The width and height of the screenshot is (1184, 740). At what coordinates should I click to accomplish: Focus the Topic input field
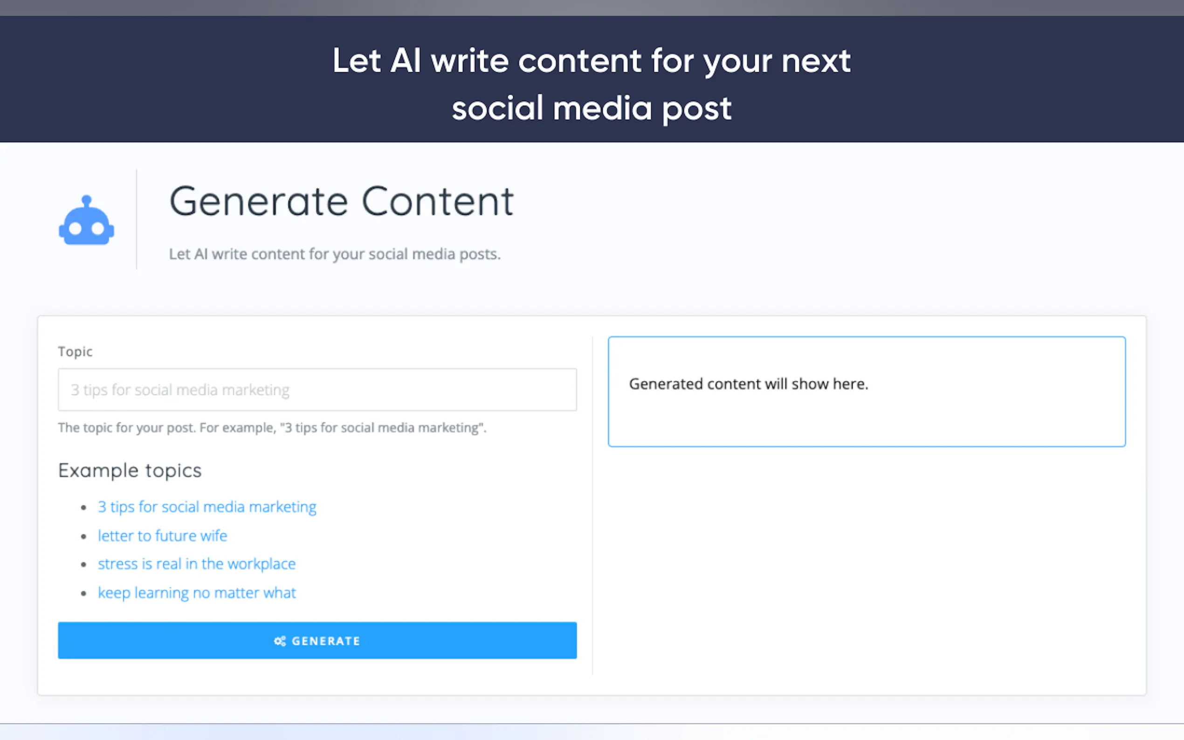pos(317,390)
